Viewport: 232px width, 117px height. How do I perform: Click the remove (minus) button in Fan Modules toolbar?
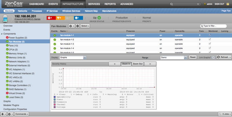coord(77,26)
